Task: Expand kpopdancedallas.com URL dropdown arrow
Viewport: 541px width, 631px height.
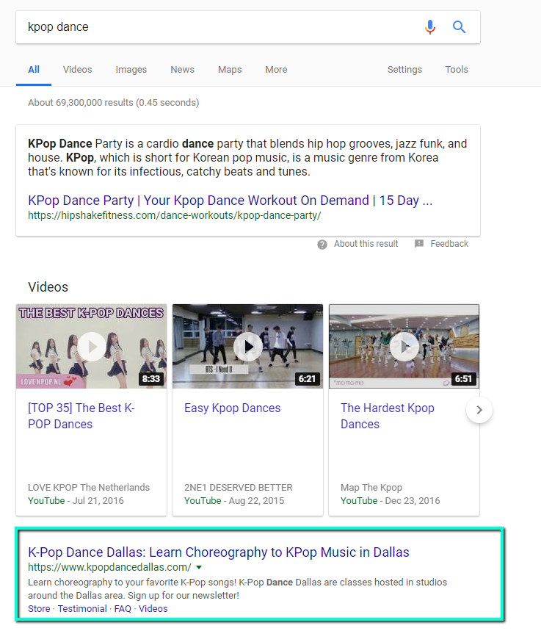Action: 199,567
